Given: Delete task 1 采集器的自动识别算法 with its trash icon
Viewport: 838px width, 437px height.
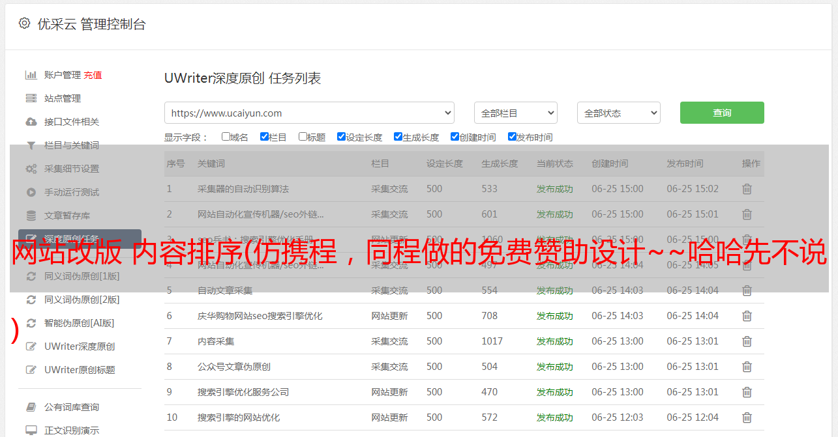Looking at the screenshot, I should point(747,189).
